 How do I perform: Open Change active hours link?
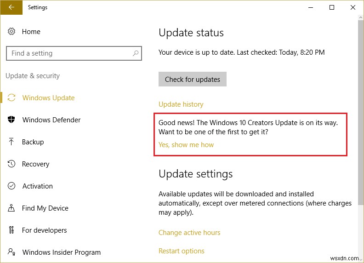[x=189, y=233]
